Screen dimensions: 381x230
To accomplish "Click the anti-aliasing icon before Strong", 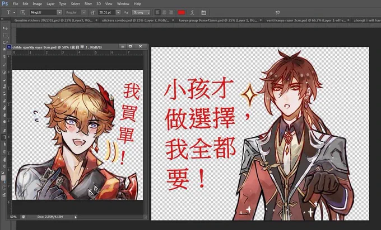I will coord(126,12).
